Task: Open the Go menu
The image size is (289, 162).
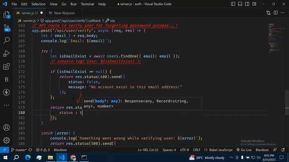Action: 64,4
